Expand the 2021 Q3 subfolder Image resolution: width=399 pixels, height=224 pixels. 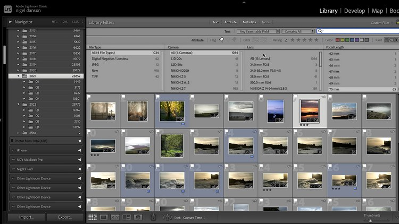point(24,93)
